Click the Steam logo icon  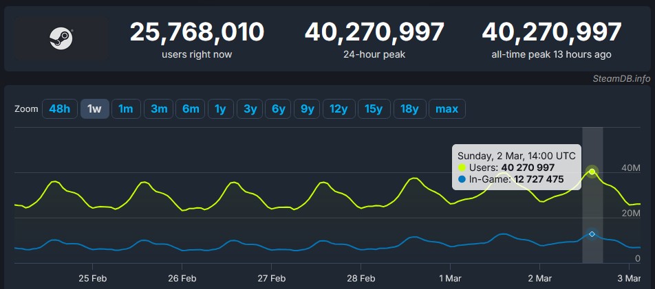coord(61,38)
